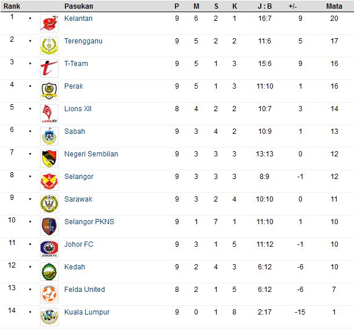This screenshot has width=354, height=329.
Task: Click the Kelantan team crest icon
Action: pyautogui.click(x=49, y=23)
